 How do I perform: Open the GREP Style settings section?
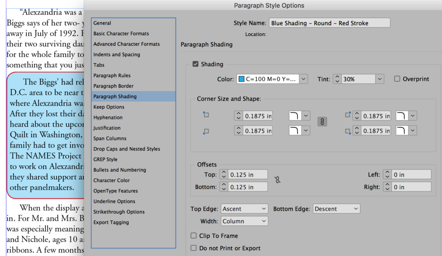point(105,159)
